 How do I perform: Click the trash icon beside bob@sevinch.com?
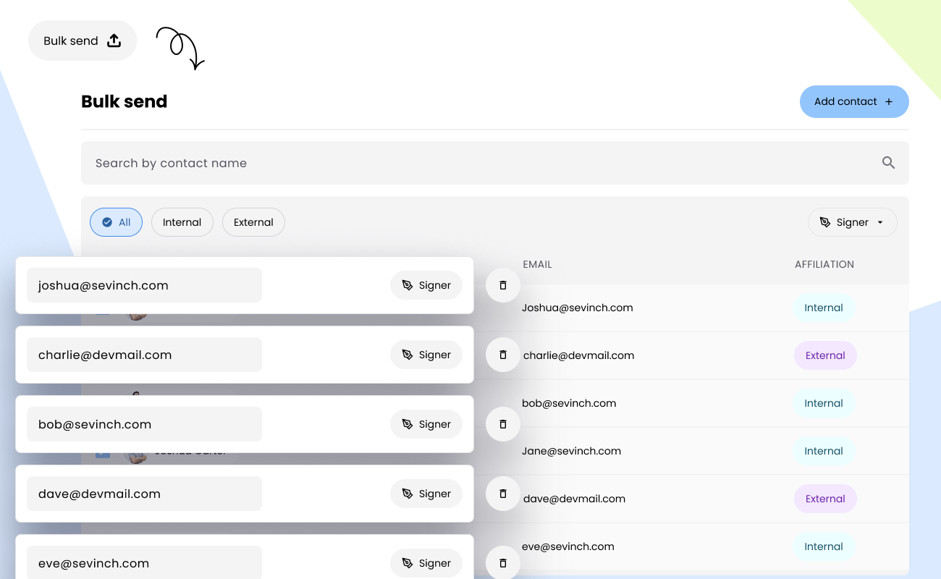click(502, 424)
